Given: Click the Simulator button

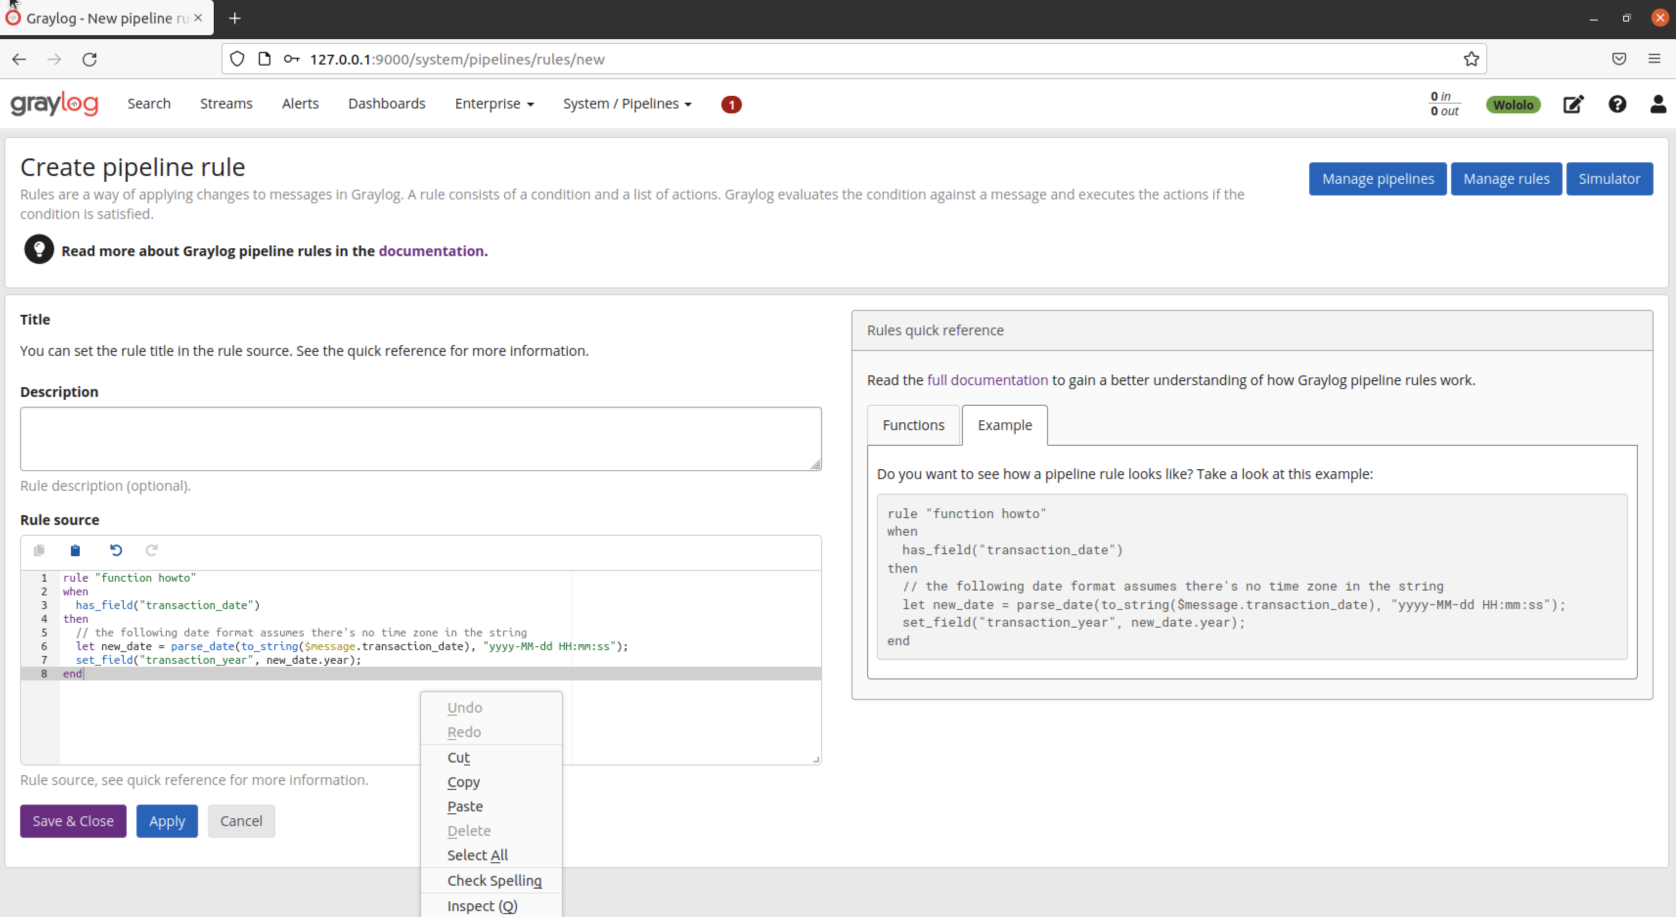Looking at the screenshot, I should click(1609, 179).
